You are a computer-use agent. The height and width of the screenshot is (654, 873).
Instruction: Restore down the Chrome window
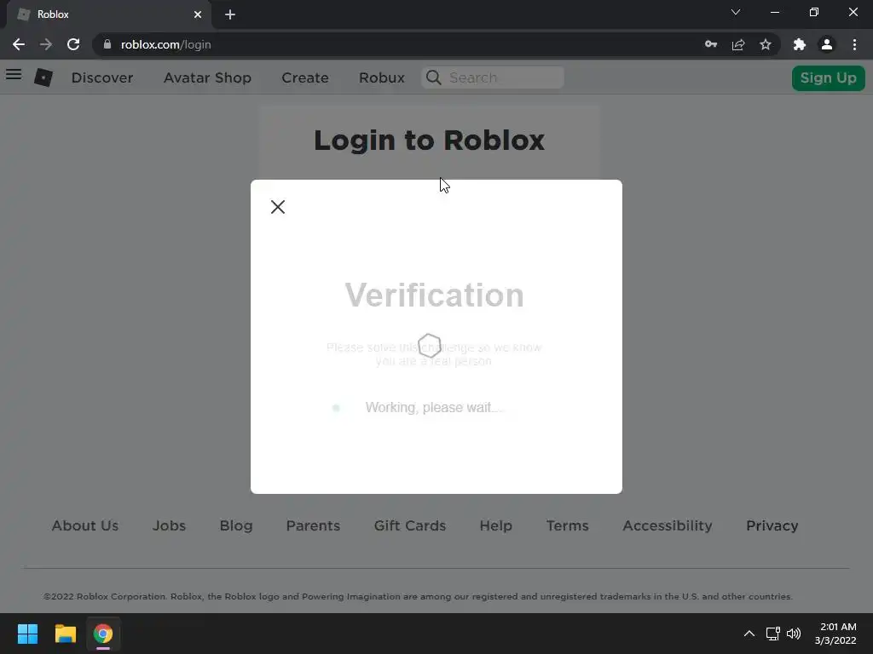pos(814,12)
